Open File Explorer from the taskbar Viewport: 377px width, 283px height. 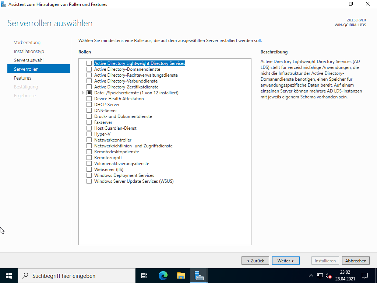click(x=181, y=275)
